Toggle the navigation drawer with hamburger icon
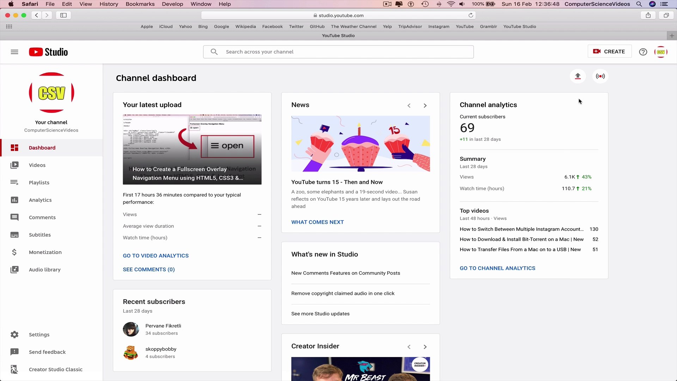This screenshot has height=381, width=677. pyautogui.click(x=14, y=52)
